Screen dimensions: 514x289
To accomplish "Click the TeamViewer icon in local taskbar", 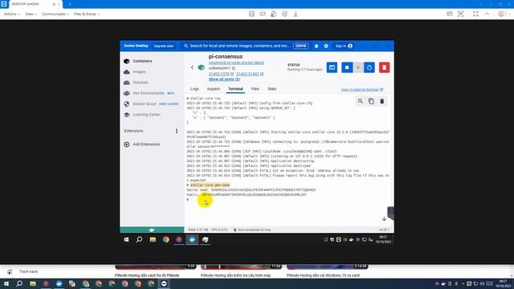I will (164, 283).
